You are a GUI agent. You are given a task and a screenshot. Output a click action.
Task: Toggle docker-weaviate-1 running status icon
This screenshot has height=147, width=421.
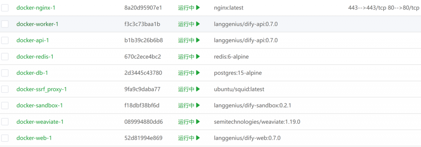[198, 122]
